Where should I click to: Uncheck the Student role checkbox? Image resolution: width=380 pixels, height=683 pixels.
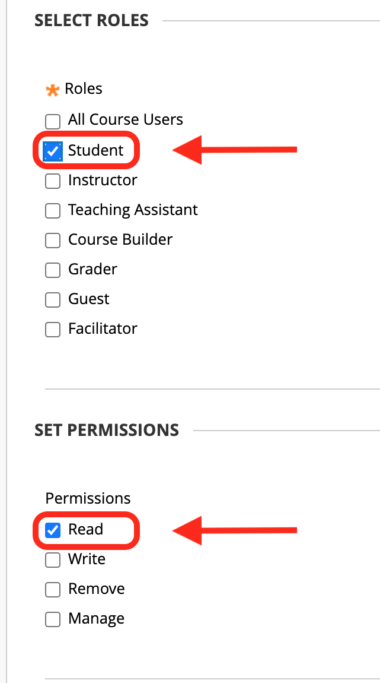pyautogui.click(x=53, y=151)
